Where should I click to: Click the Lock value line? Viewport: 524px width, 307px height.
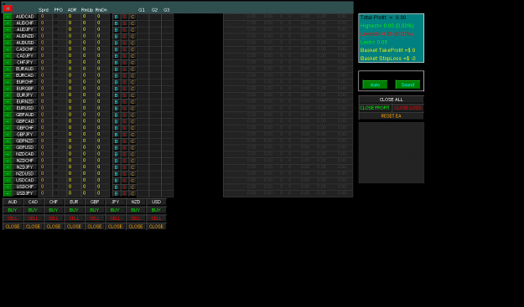coord(374,43)
